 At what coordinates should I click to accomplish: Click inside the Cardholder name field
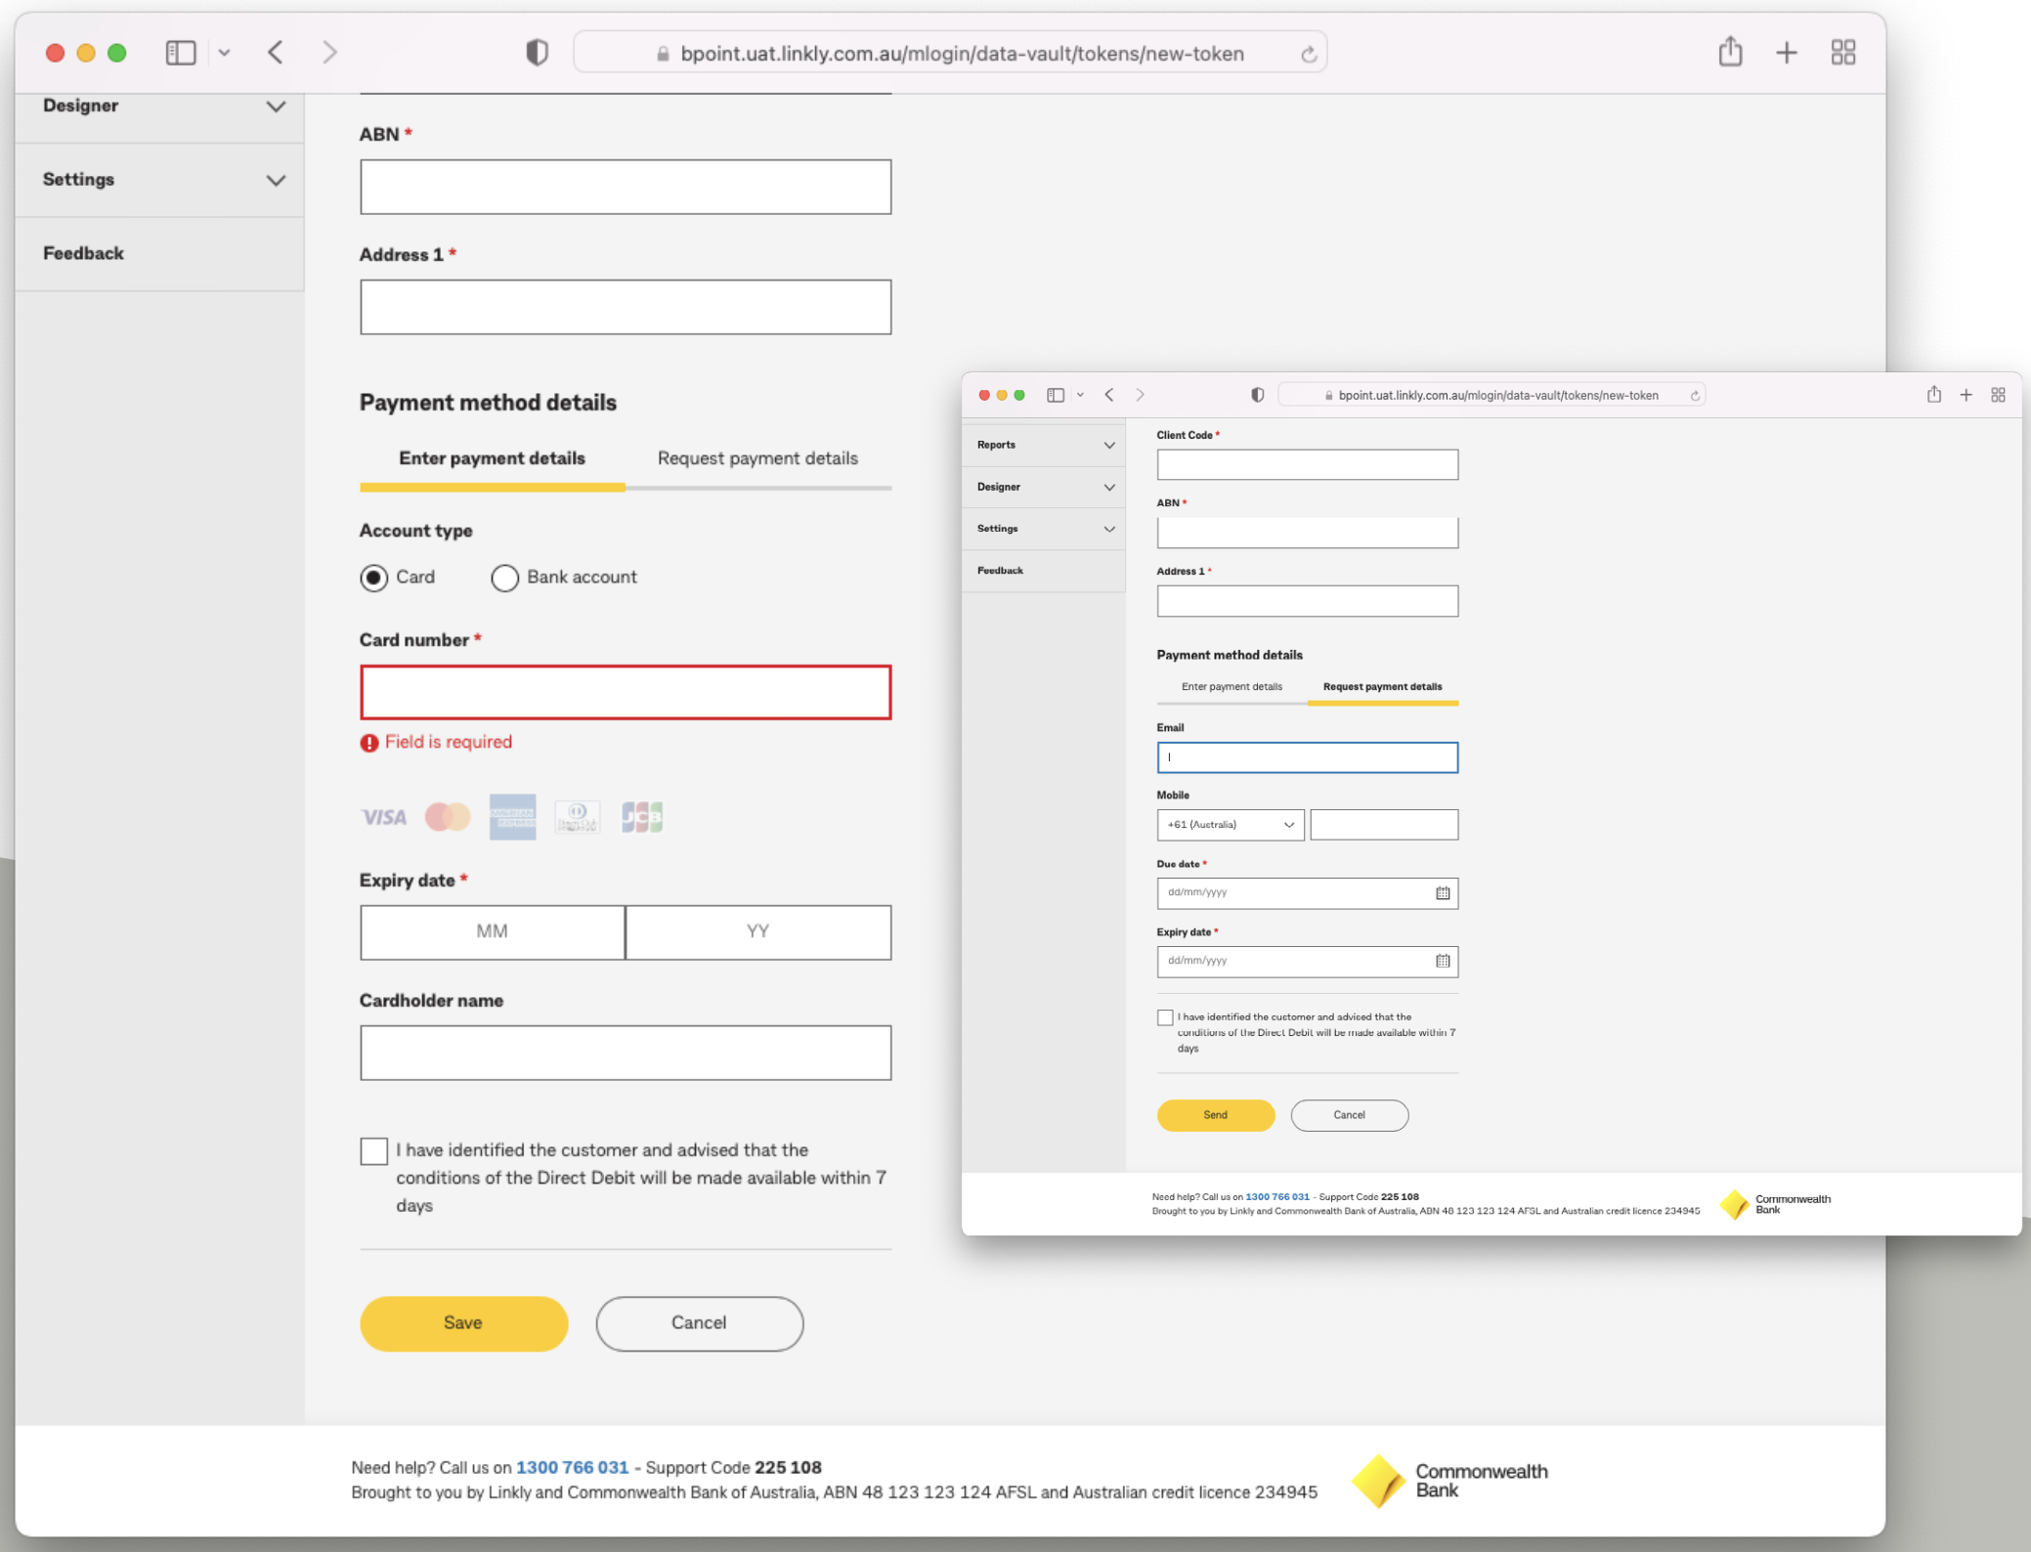(x=625, y=1053)
